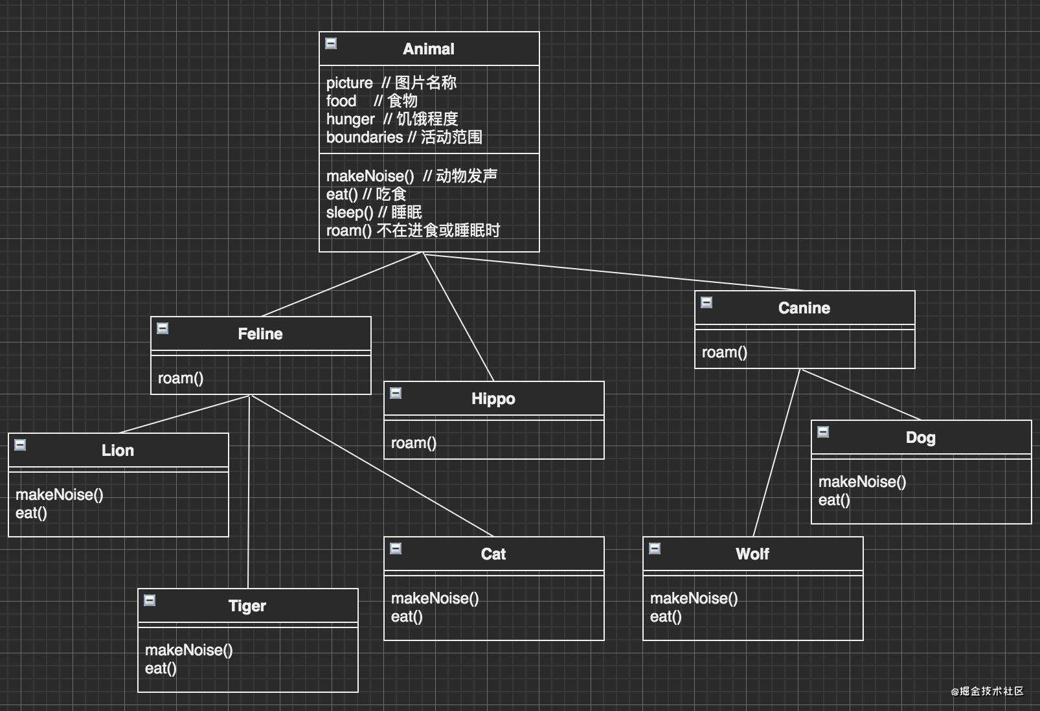The width and height of the screenshot is (1040, 711).
Task: Collapse the Hippo class box
Action: click(396, 393)
